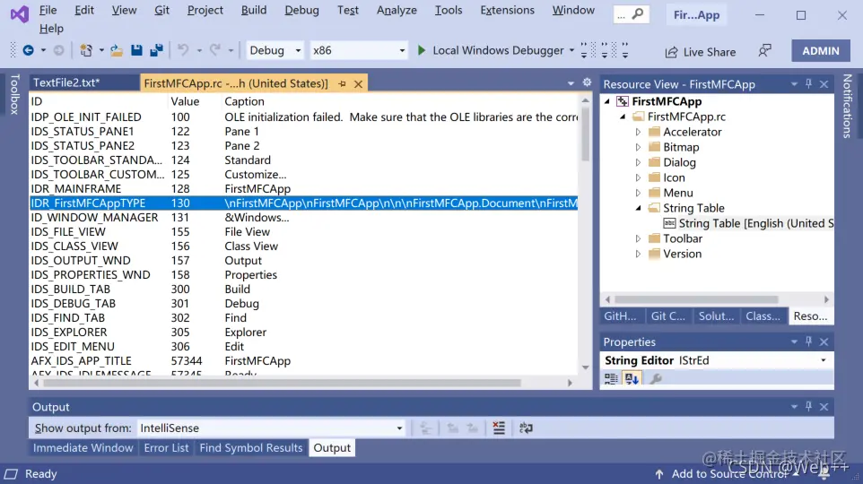Open the Extensions menu
The width and height of the screenshot is (863, 484).
click(507, 10)
